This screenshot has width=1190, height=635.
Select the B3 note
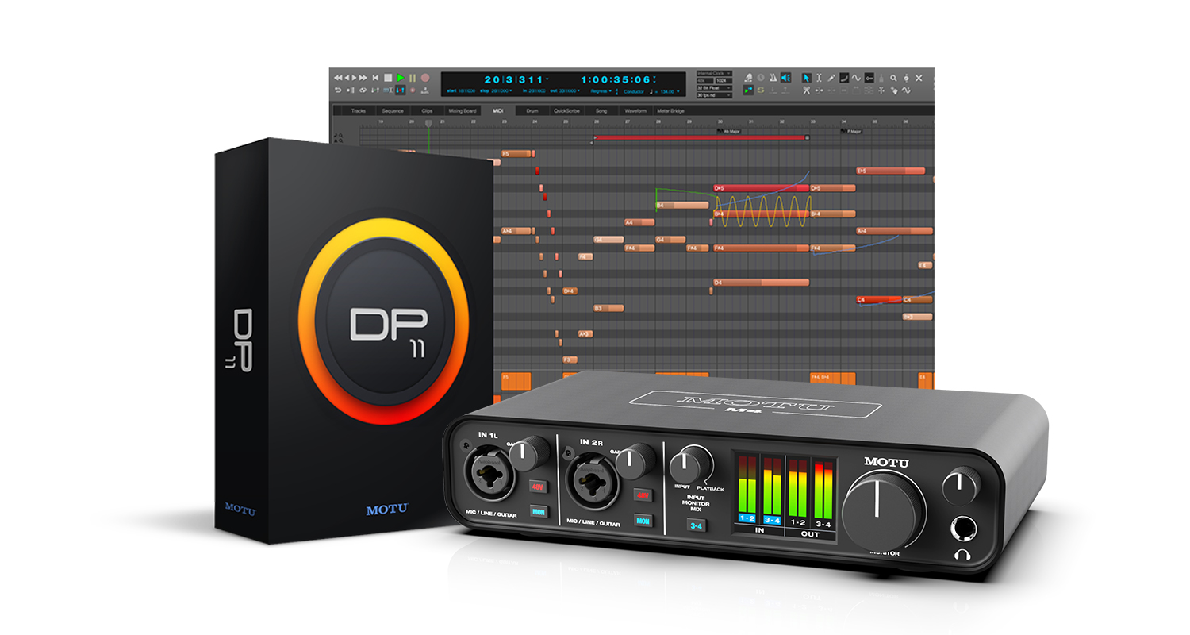click(x=608, y=308)
